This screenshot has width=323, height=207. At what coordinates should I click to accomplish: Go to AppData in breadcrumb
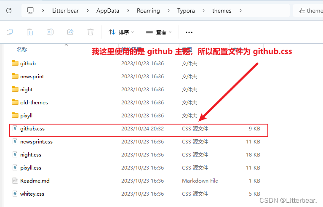click(108, 11)
